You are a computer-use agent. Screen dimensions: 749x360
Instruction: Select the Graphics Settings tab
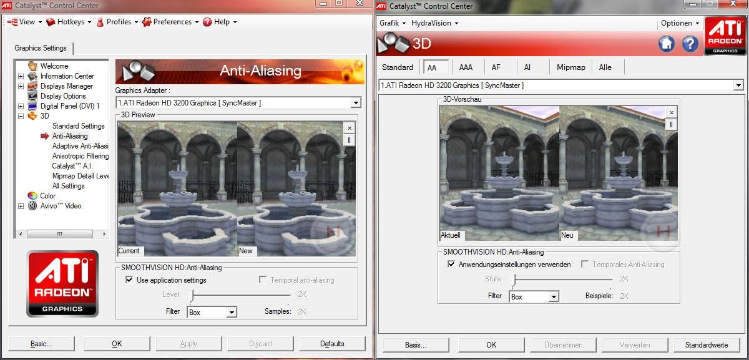(41, 48)
